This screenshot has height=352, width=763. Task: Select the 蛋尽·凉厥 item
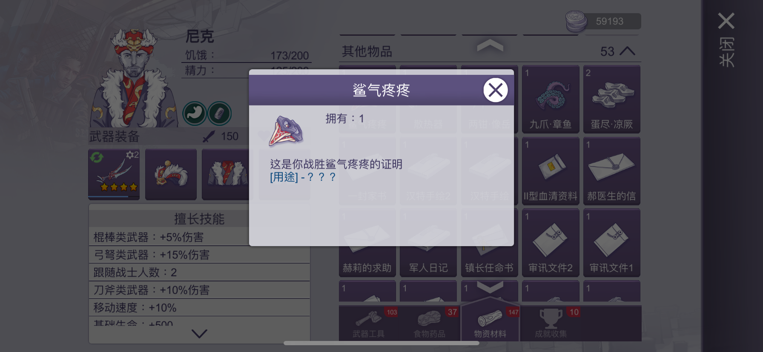pyautogui.click(x=611, y=99)
